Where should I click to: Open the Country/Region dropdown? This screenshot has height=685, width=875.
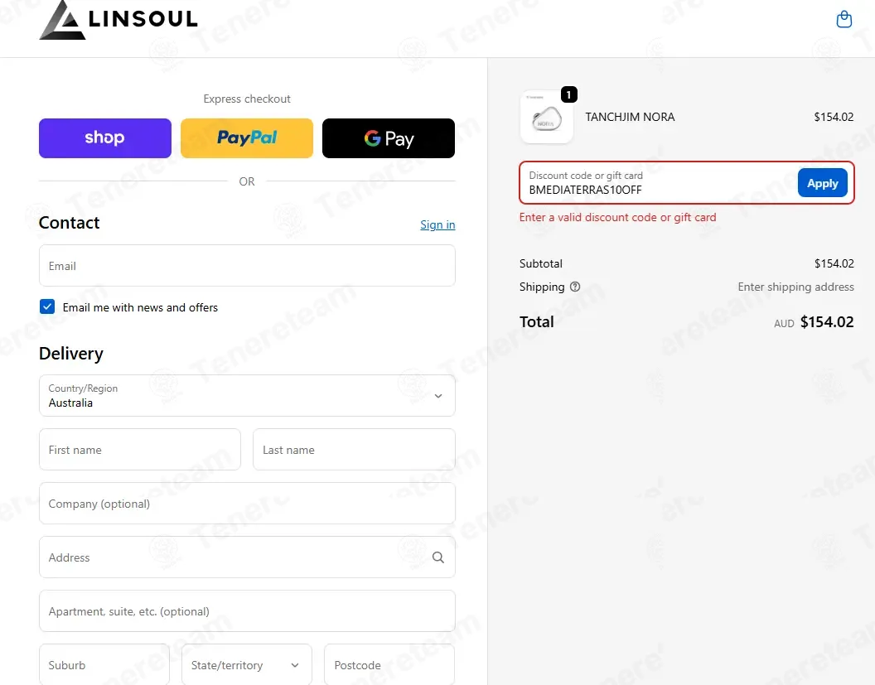coord(247,395)
